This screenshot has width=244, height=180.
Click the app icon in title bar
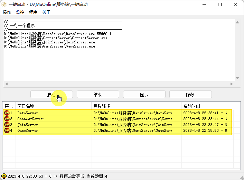(4, 4)
